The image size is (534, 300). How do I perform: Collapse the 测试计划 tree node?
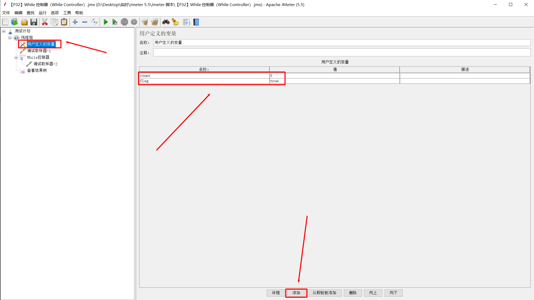(x=4, y=31)
